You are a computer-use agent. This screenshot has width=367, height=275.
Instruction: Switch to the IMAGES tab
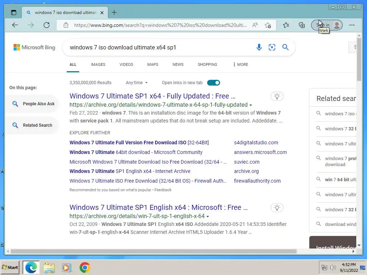click(x=98, y=64)
